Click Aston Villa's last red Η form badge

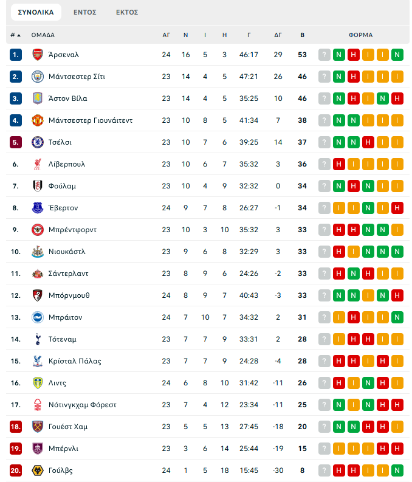pos(397,98)
